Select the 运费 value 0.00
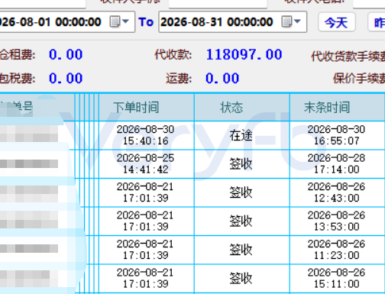 [x=222, y=78]
